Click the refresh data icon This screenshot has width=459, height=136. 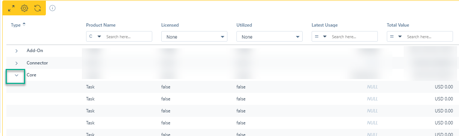coord(37,8)
